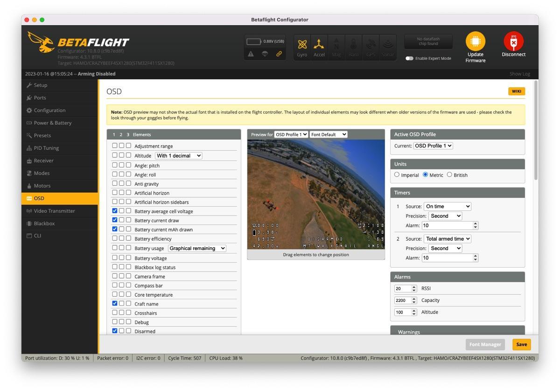Uncheck Battery current mAh drawn profile 1
Screen dimensions: 560x390
115,229
